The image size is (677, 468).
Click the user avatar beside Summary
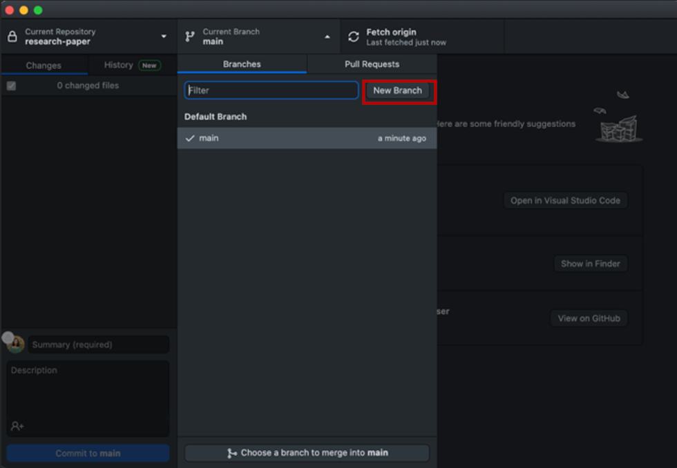[x=16, y=344]
